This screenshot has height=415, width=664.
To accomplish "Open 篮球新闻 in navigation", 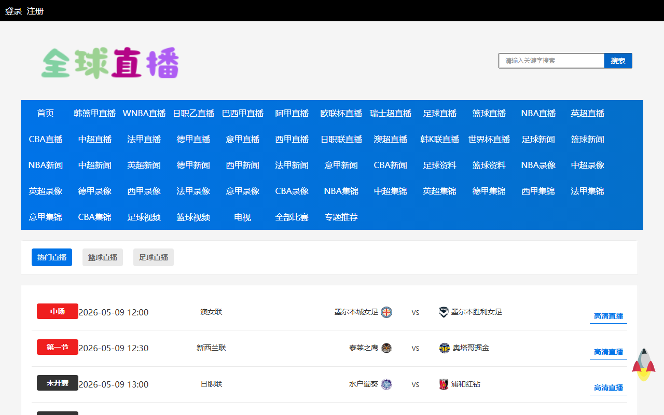I will tap(588, 139).
